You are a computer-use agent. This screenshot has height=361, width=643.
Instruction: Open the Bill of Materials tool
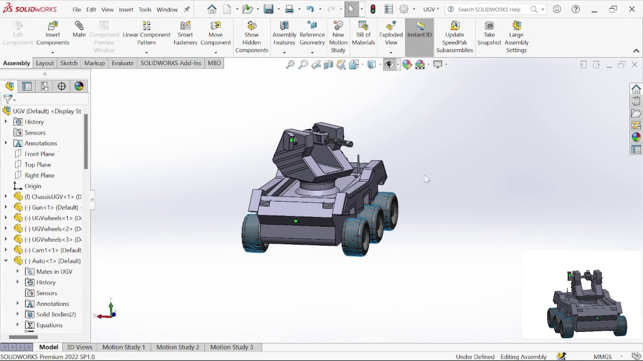[x=364, y=33]
